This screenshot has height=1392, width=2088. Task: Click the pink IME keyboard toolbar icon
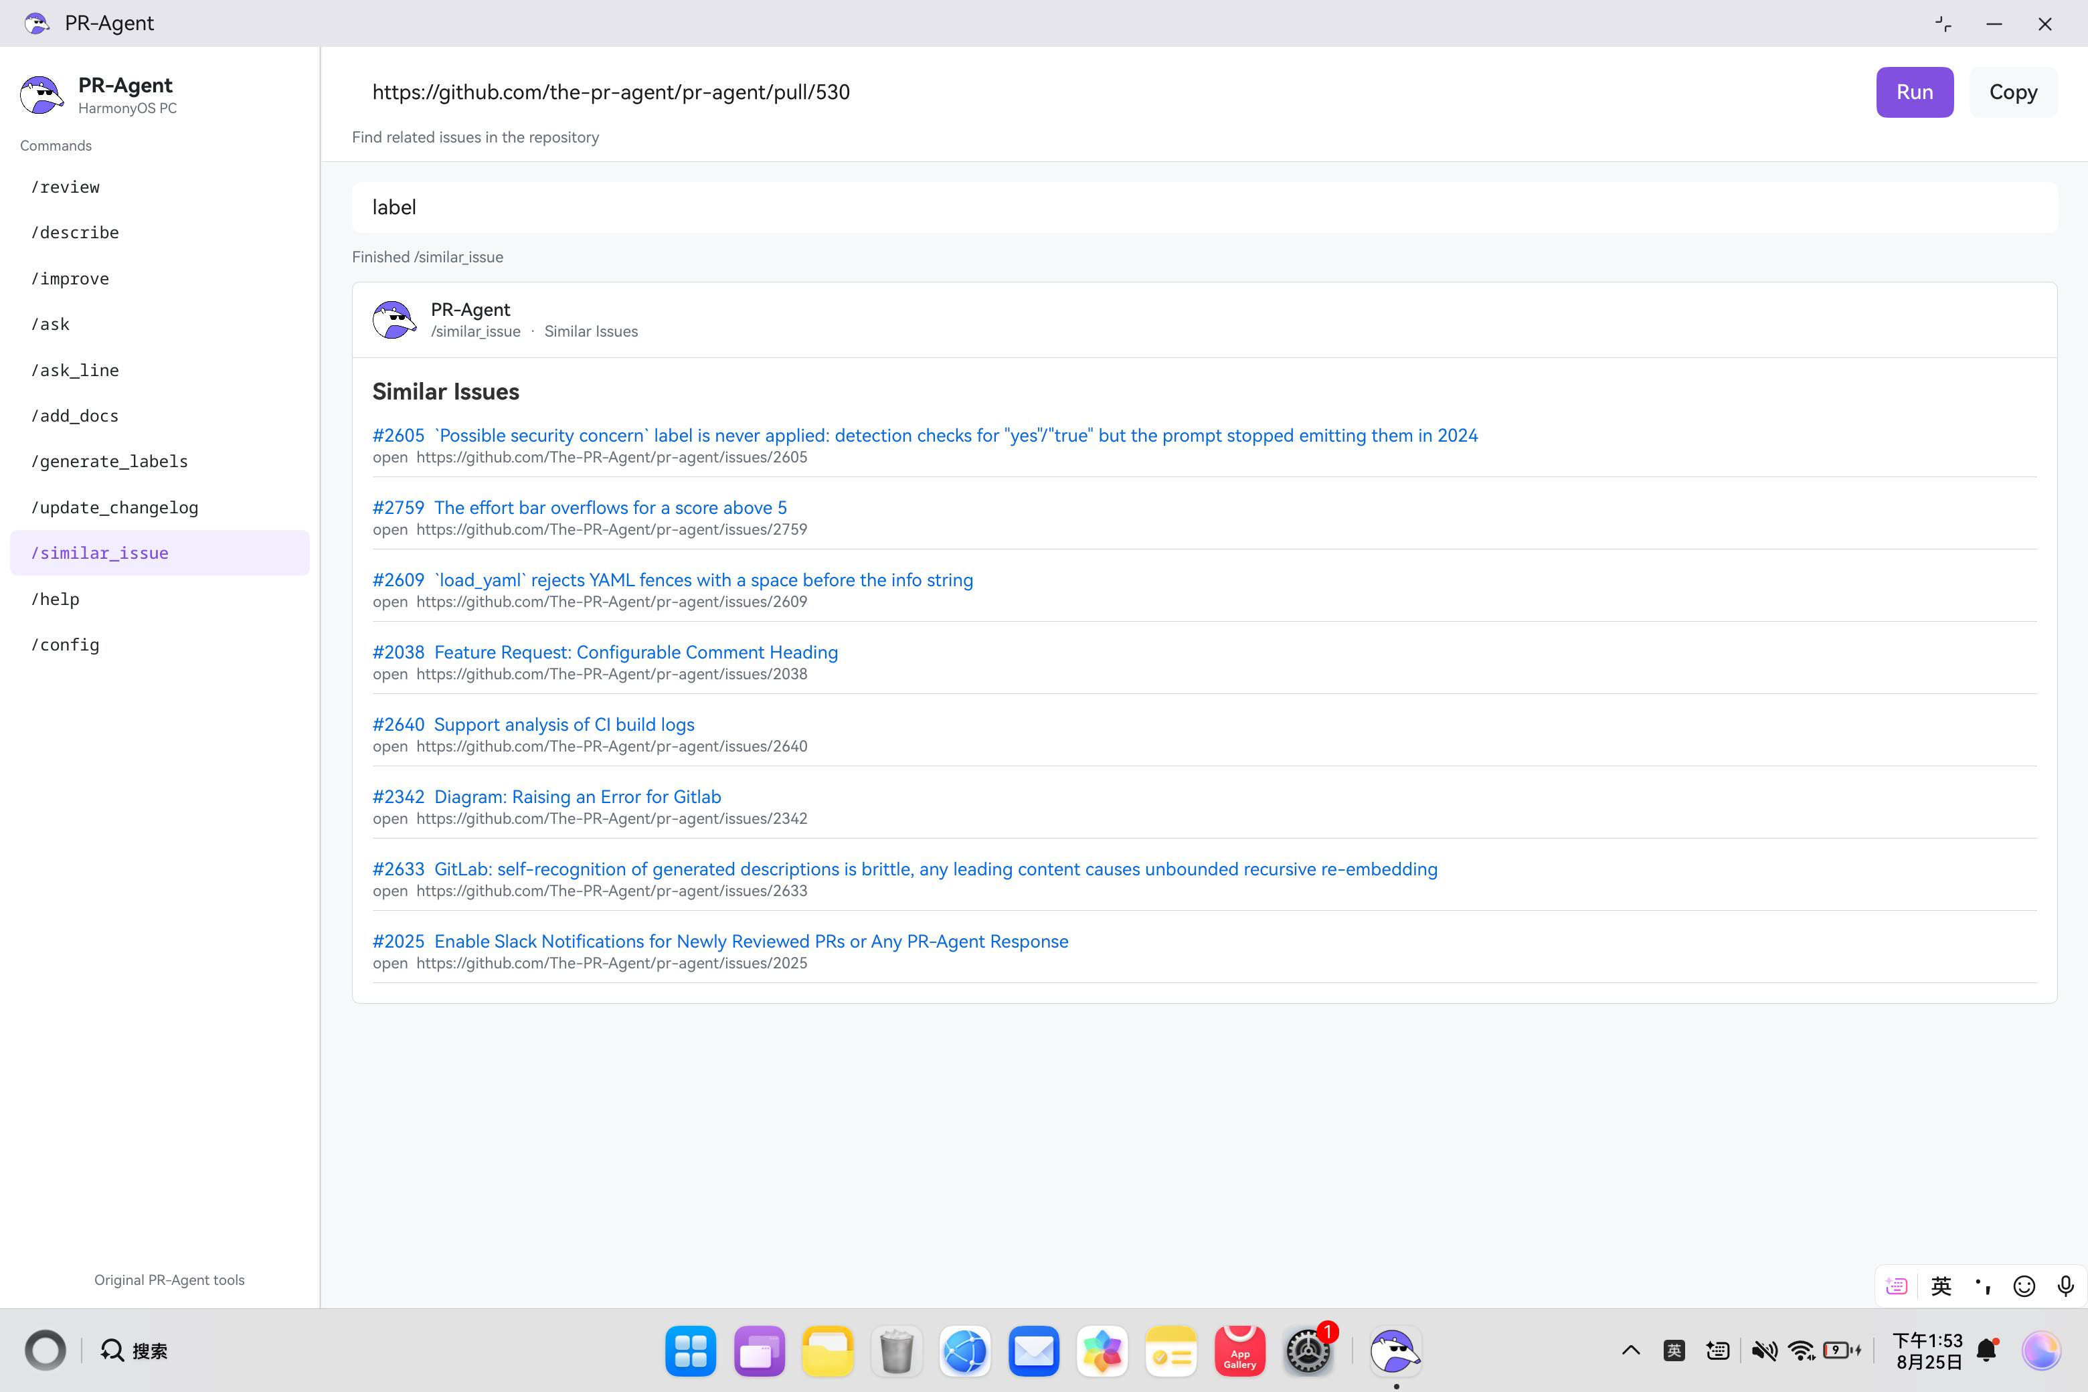click(1896, 1286)
